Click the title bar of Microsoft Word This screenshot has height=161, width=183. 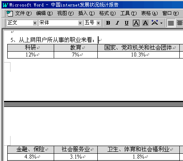pyautogui.click(x=92, y=5)
